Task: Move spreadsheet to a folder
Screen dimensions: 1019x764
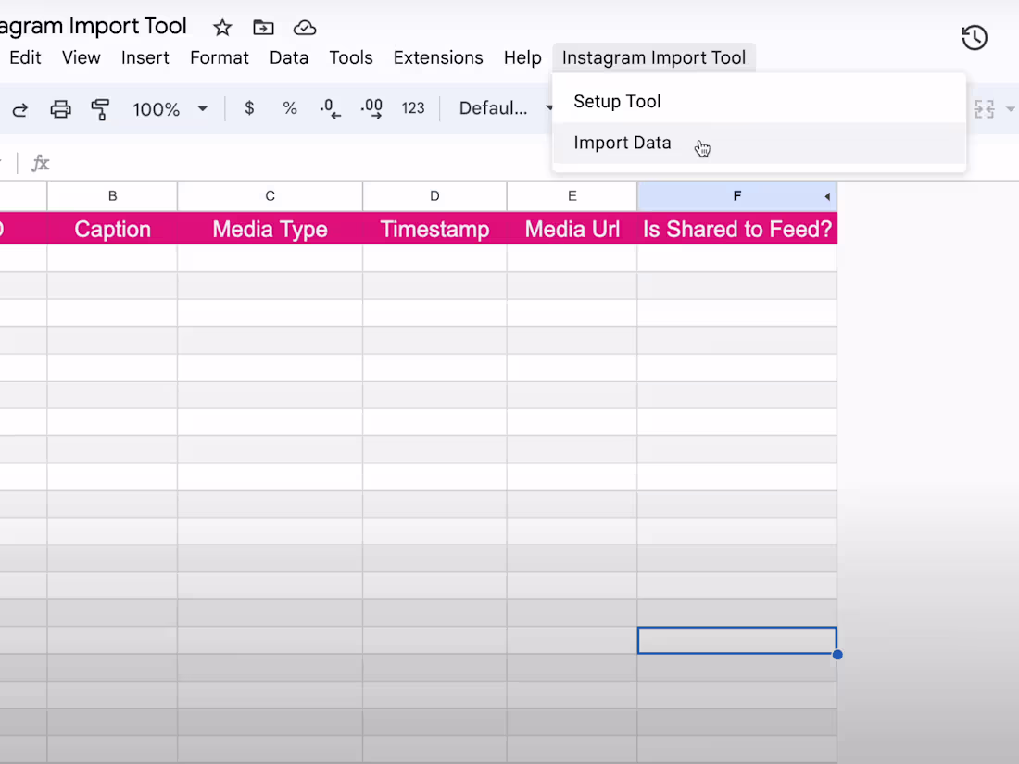Action: pyautogui.click(x=263, y=27)
